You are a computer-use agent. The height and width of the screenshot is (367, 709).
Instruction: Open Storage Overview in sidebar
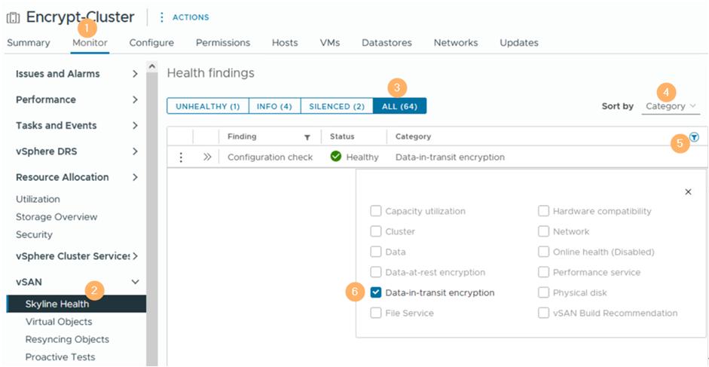tap(57, 217)
